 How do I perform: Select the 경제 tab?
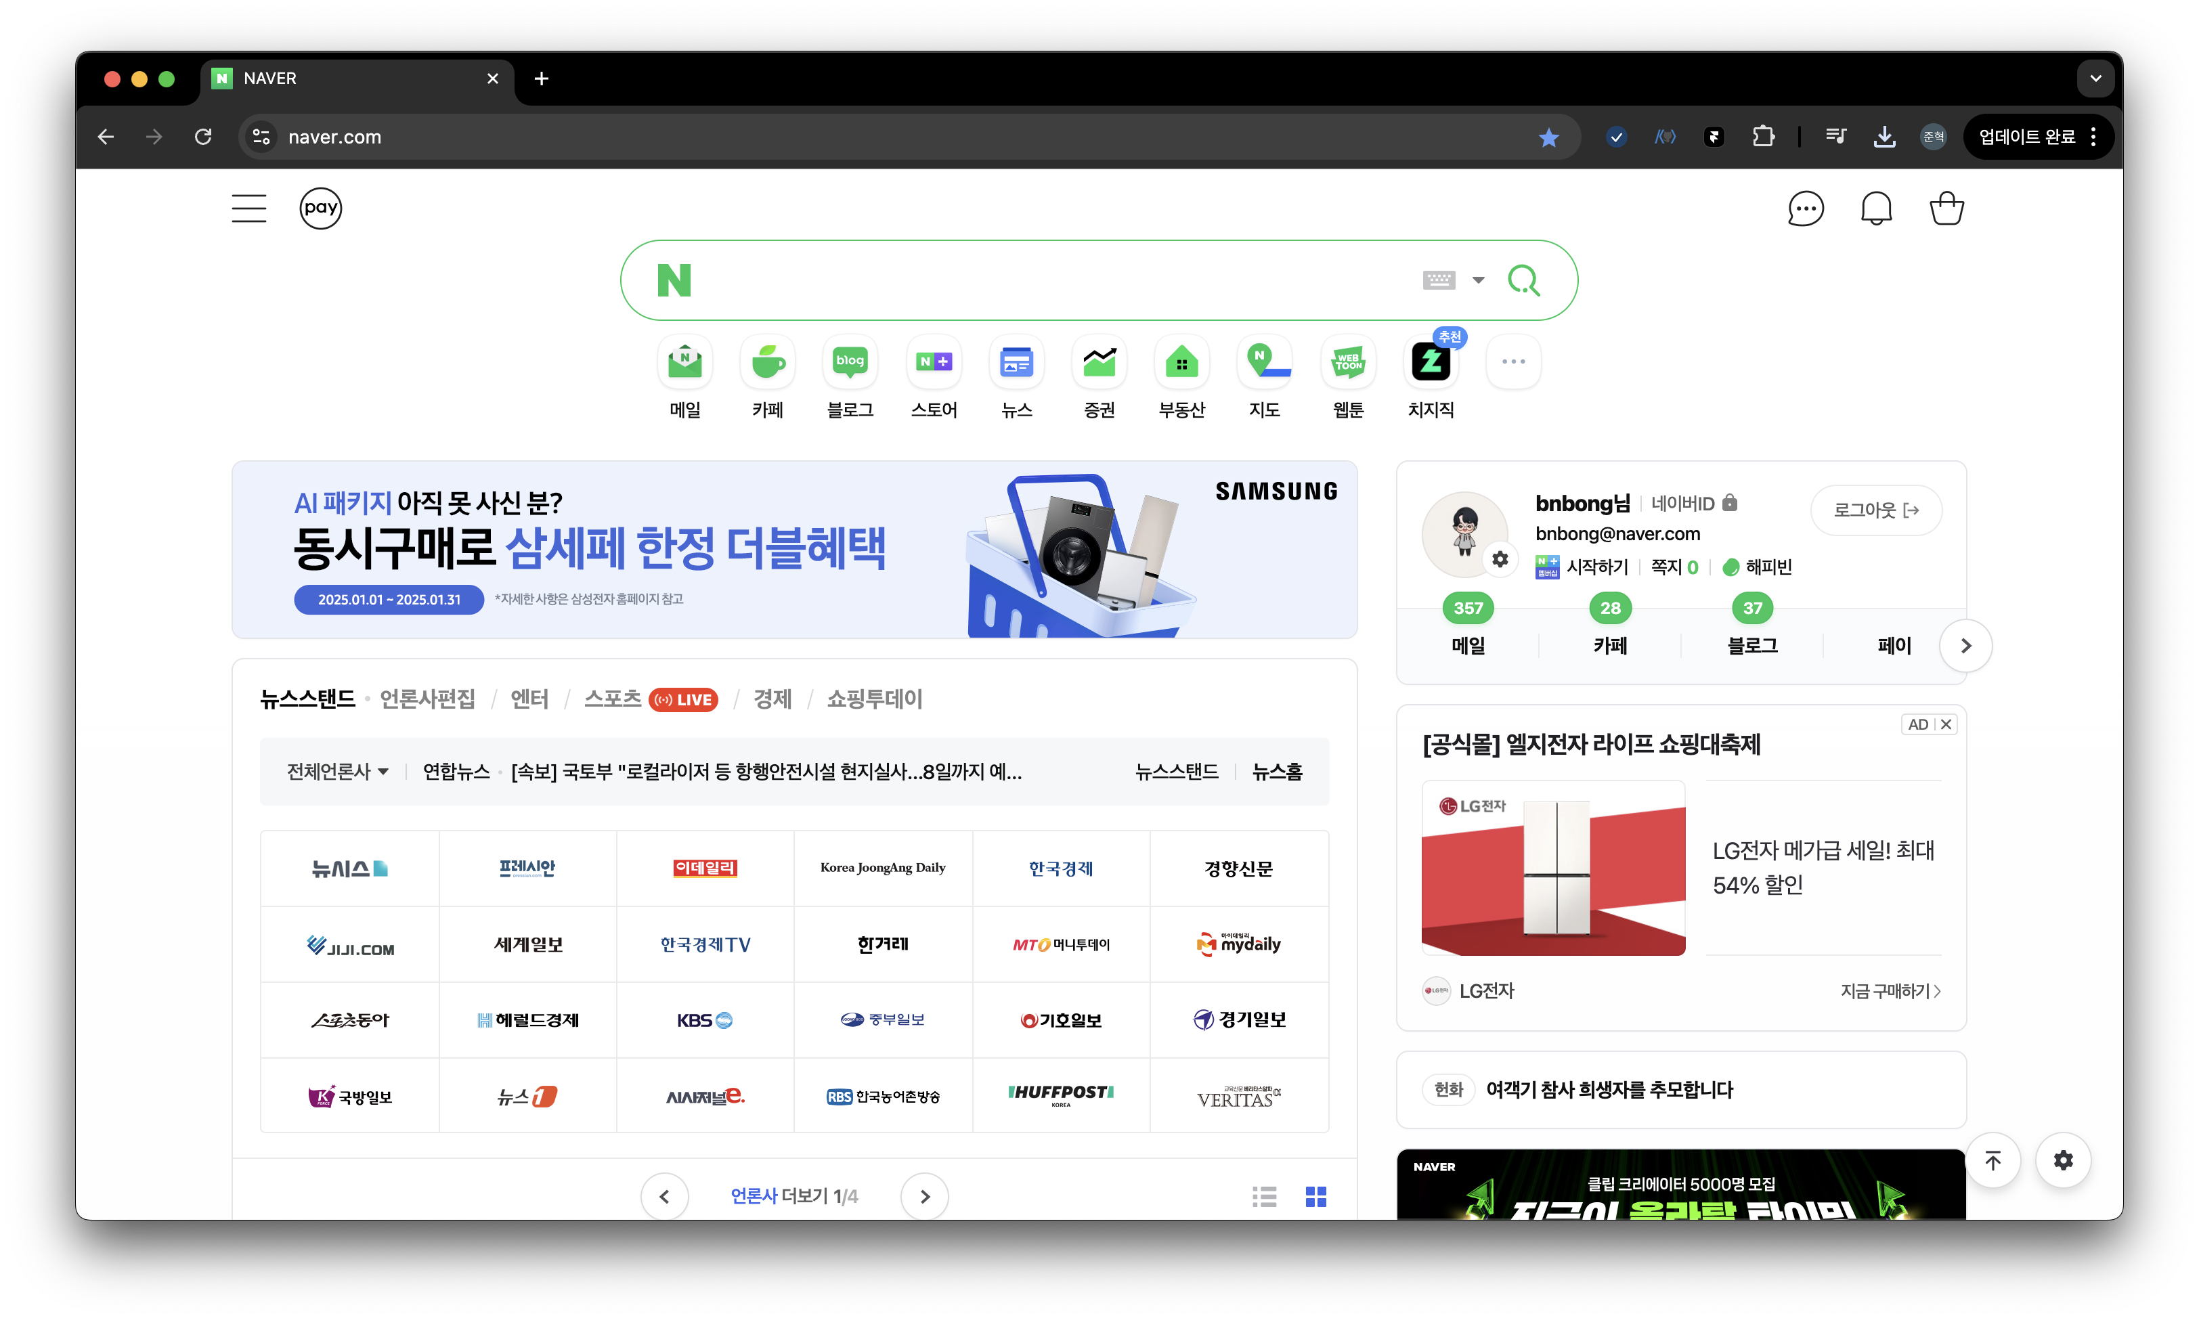coord(772,699)
